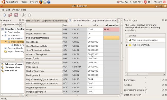Open the Hex Editor tool
The image size is (167, 100).
tap(9, 70)
